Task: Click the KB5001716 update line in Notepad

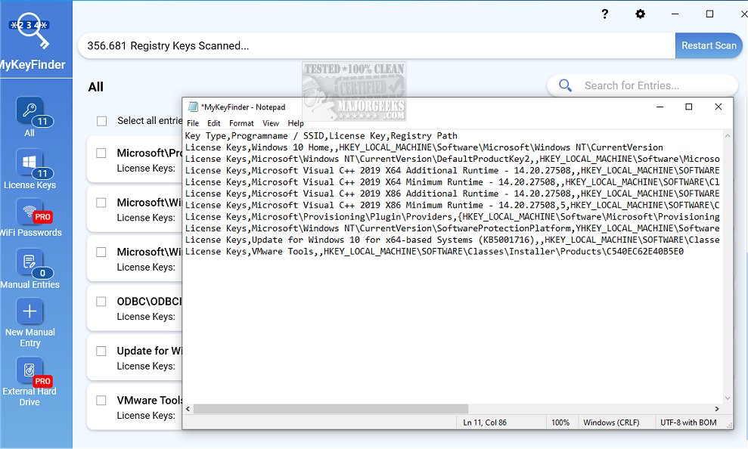Action: (x=452, y=240)
